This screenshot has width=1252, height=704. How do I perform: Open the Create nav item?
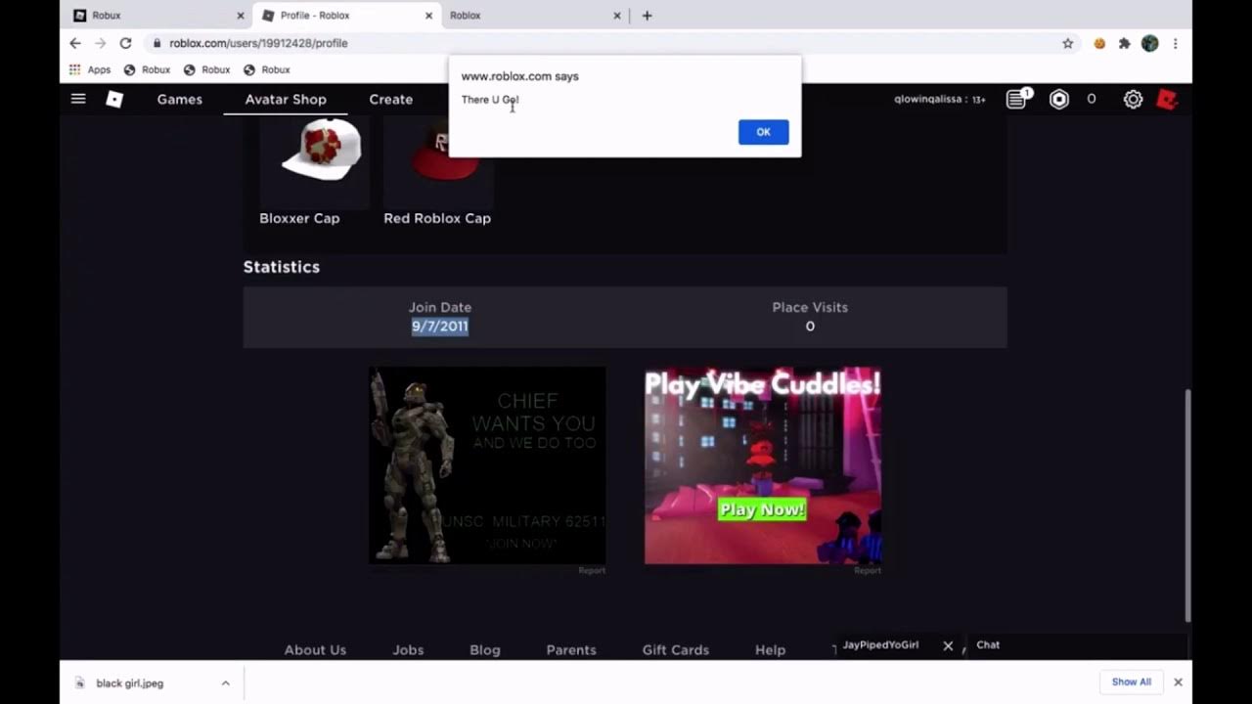390,99
